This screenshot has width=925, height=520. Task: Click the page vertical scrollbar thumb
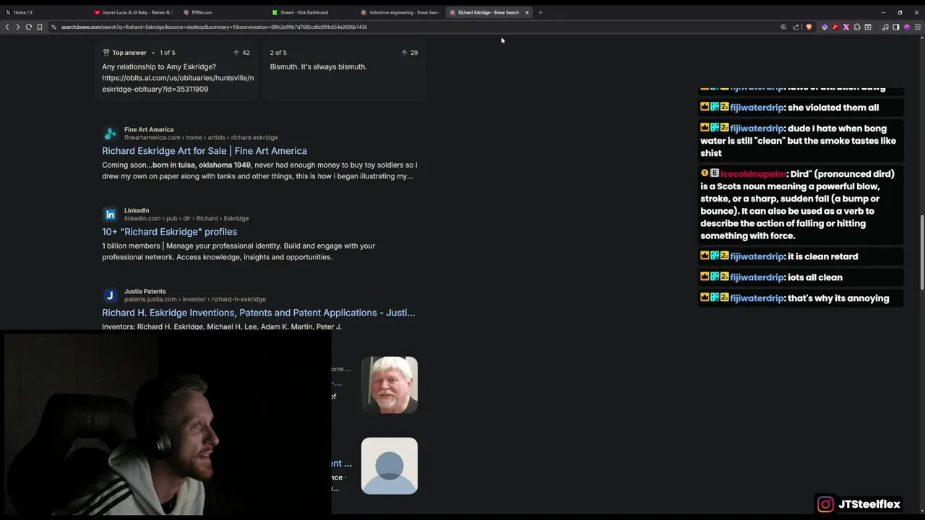pos(921,253)
